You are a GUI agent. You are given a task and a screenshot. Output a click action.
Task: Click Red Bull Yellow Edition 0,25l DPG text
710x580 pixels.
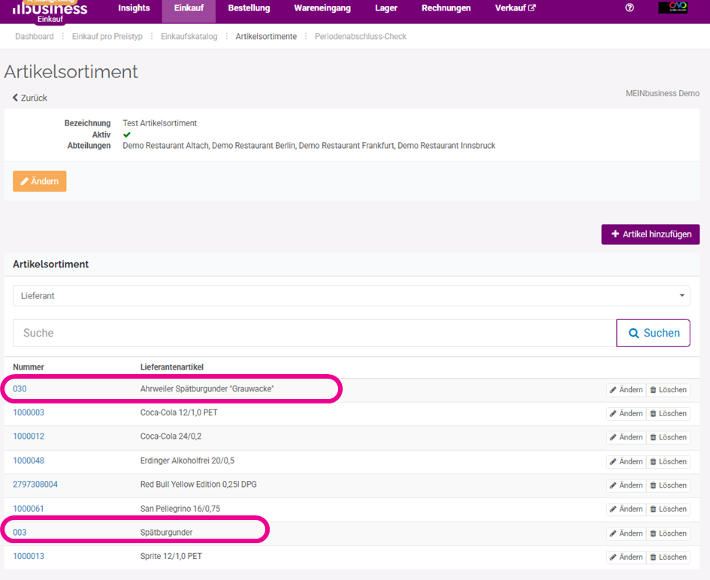198,485
